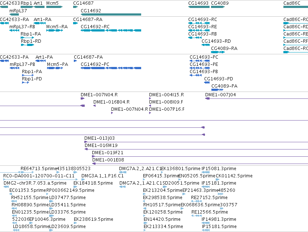This screenshot has height=232, width=308.
Task: Click the EK298538.5prime EST label
Action: pyautogui.click(x=163, y=198)
